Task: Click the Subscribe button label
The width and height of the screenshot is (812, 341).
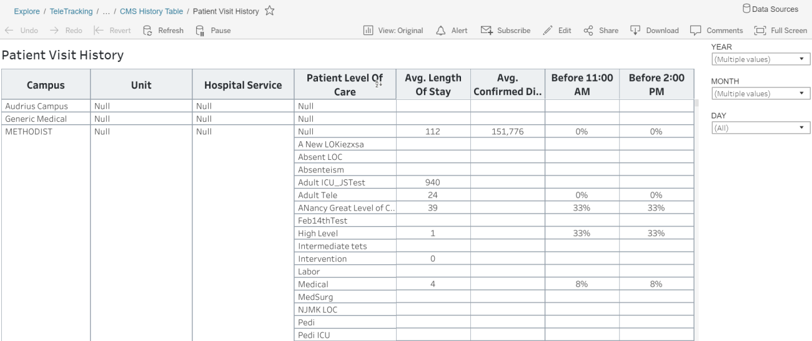Action: click(514, 31)
